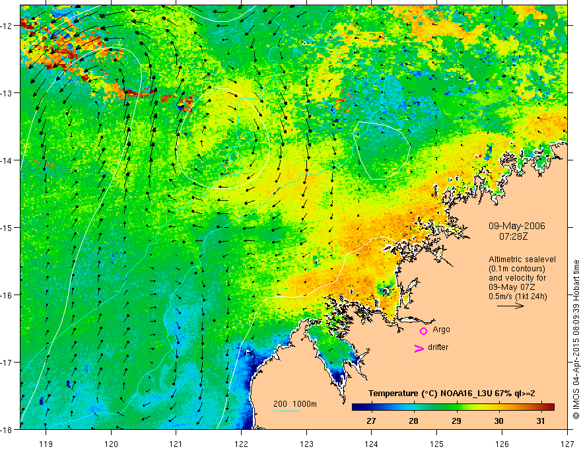Screen dimensions: 581x449
Task: Click the '07:28Z' time label
Action: pos(513,236)
